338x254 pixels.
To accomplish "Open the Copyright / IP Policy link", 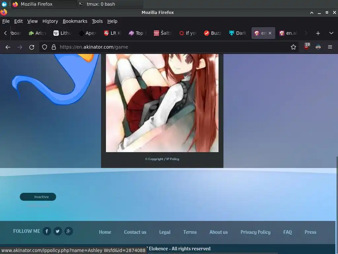I will 162,159.
